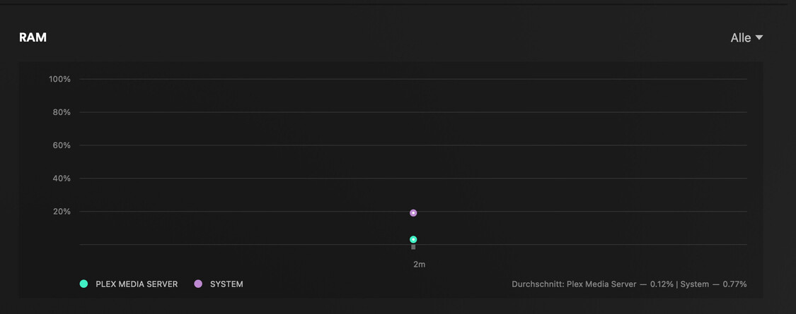Image resolution: width=796 pixels, height=314 pixels.
Task: Click the 100% axis label
Action: tap(60, 80)
